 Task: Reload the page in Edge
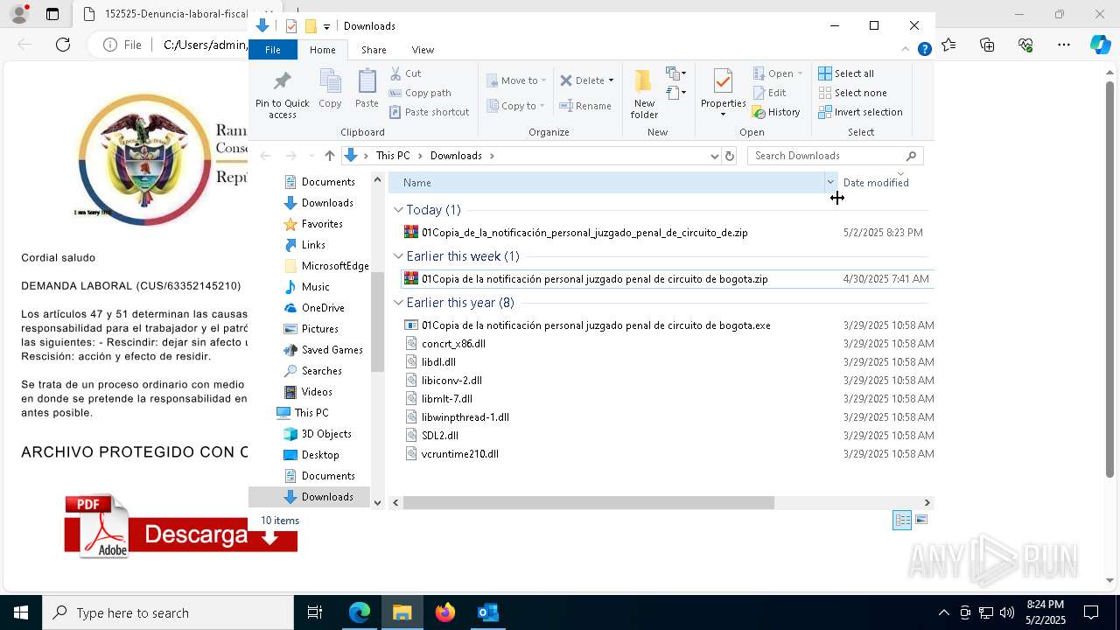click(x=63, y=45)
